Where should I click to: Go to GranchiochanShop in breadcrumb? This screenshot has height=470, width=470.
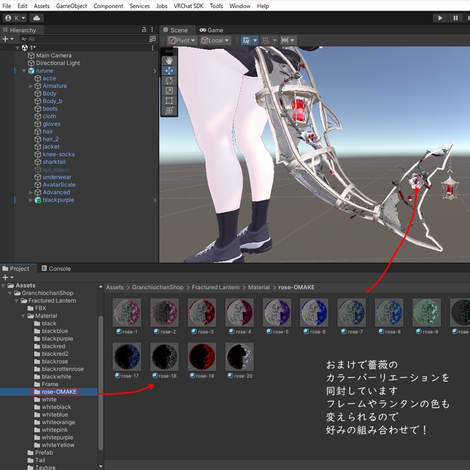click(x=158, y=287)
